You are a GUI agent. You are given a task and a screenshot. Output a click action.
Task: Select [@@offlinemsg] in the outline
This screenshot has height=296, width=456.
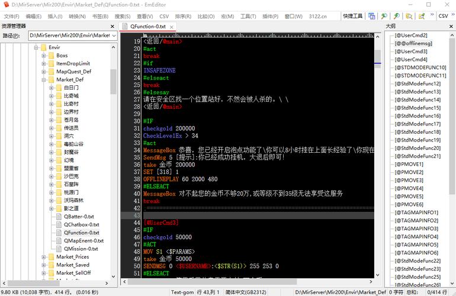click(x=413, y=43)
